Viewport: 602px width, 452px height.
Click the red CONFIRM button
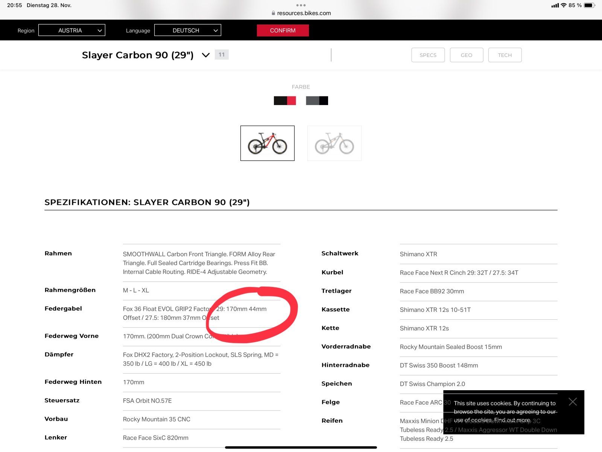click(283, 31)
